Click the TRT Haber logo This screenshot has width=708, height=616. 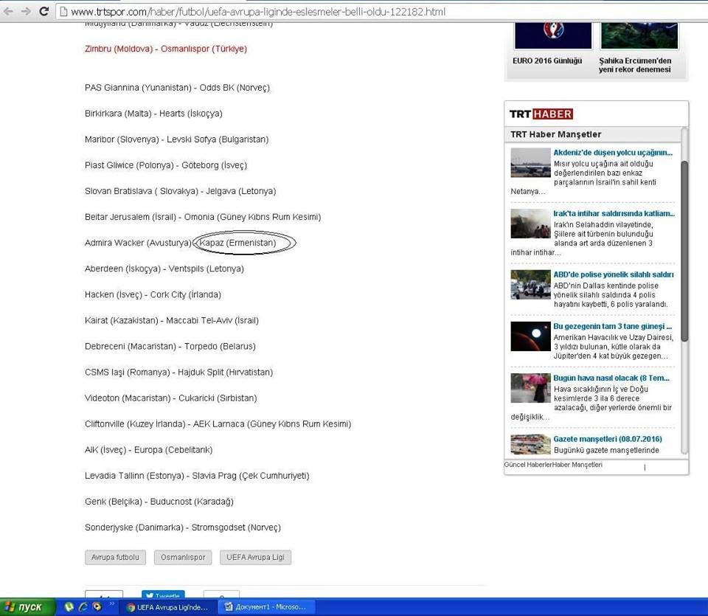[541, 114]
